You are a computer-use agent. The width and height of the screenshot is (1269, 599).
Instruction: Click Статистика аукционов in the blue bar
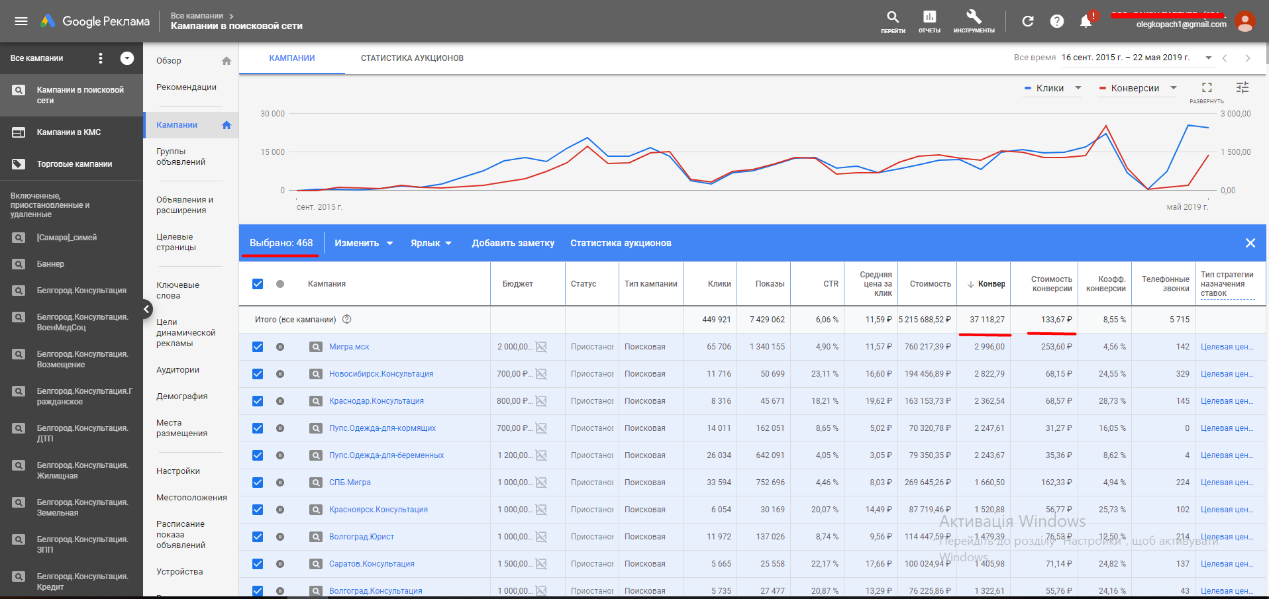click(621, 243)
